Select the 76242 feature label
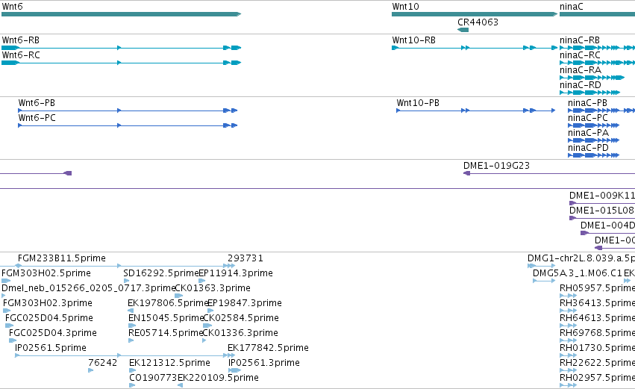The height and width of the screenshot is (389, 635). (103, 363)
